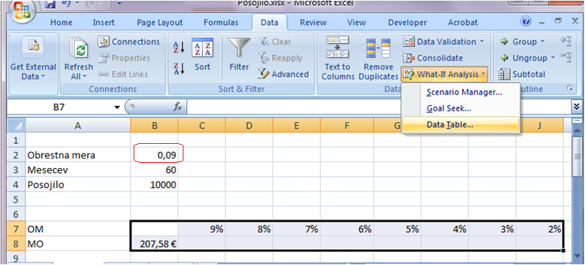Open the connection Properties item
Image resolution: width=585 pixels, height=265 pixels.
coord(124,58)
